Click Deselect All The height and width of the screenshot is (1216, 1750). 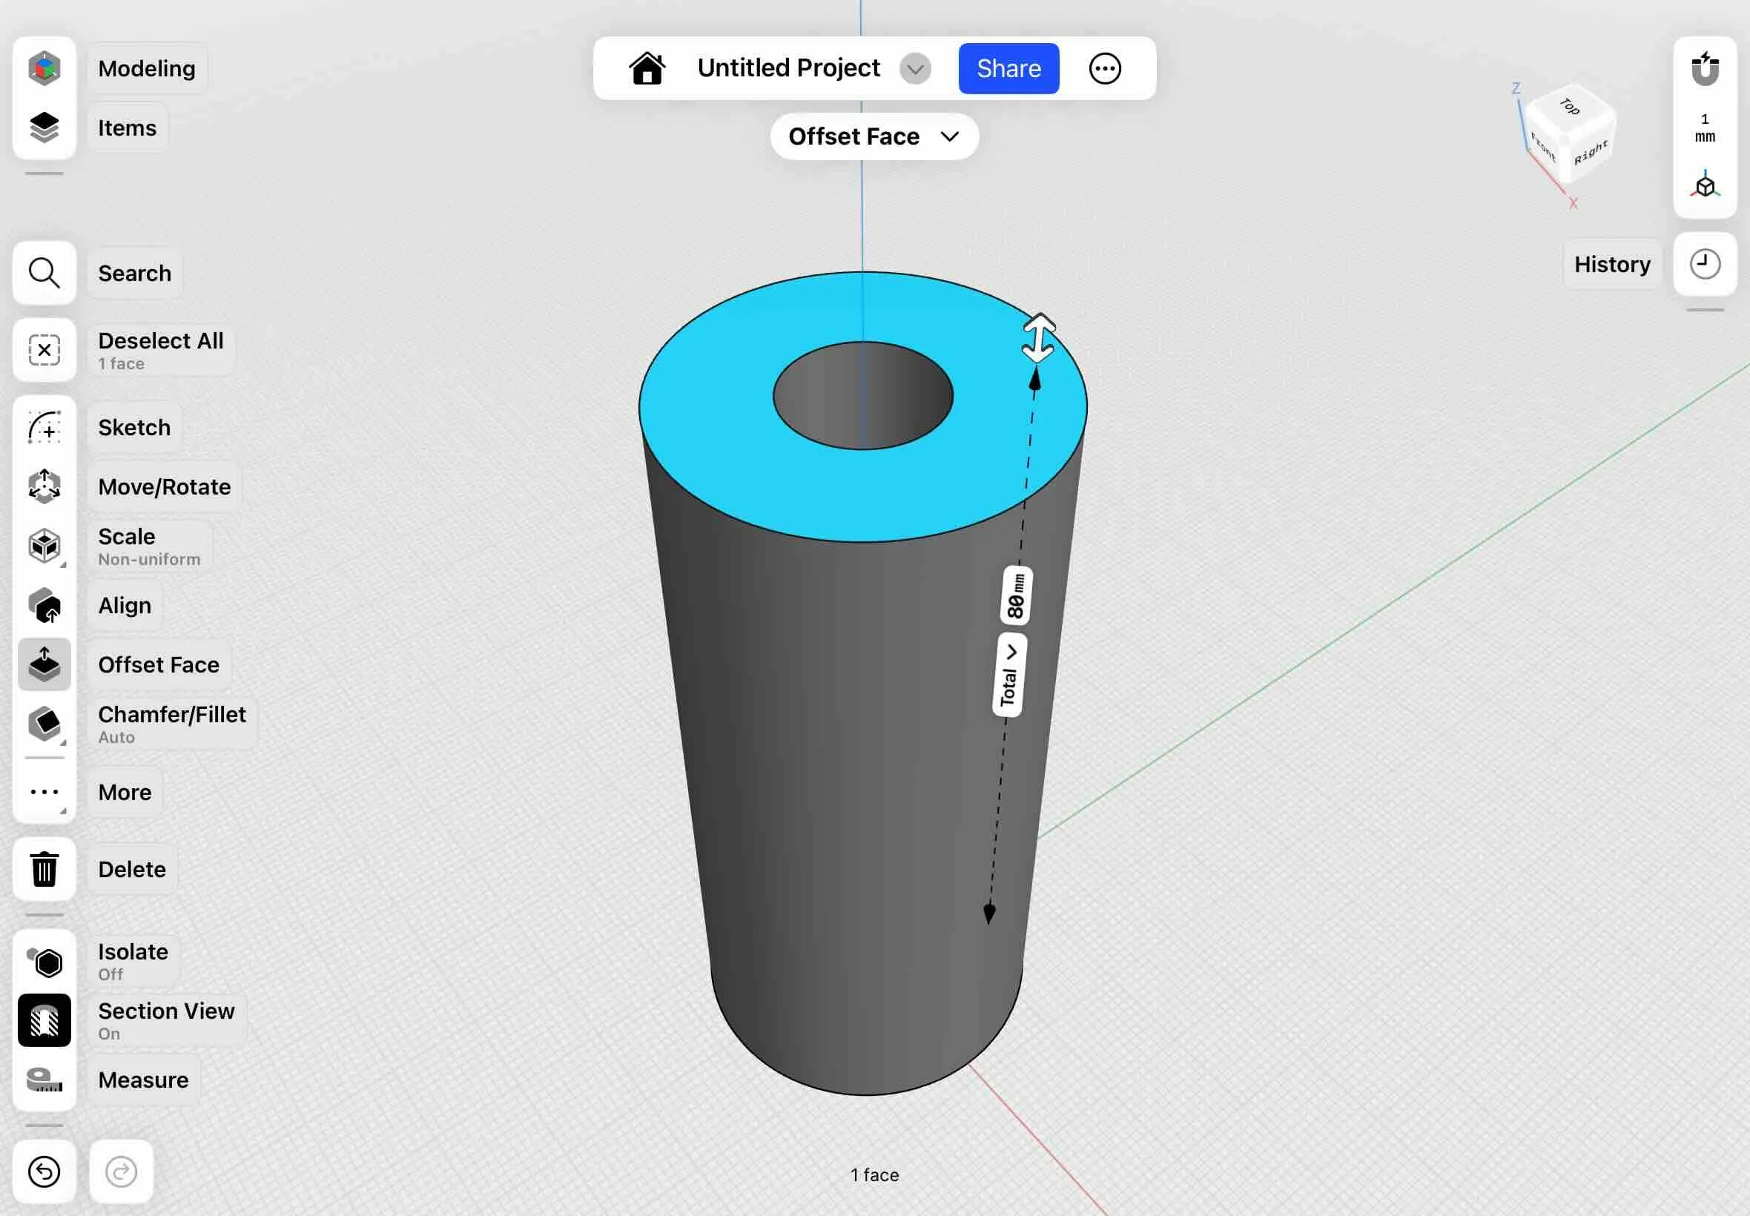[x=44, y=351]
